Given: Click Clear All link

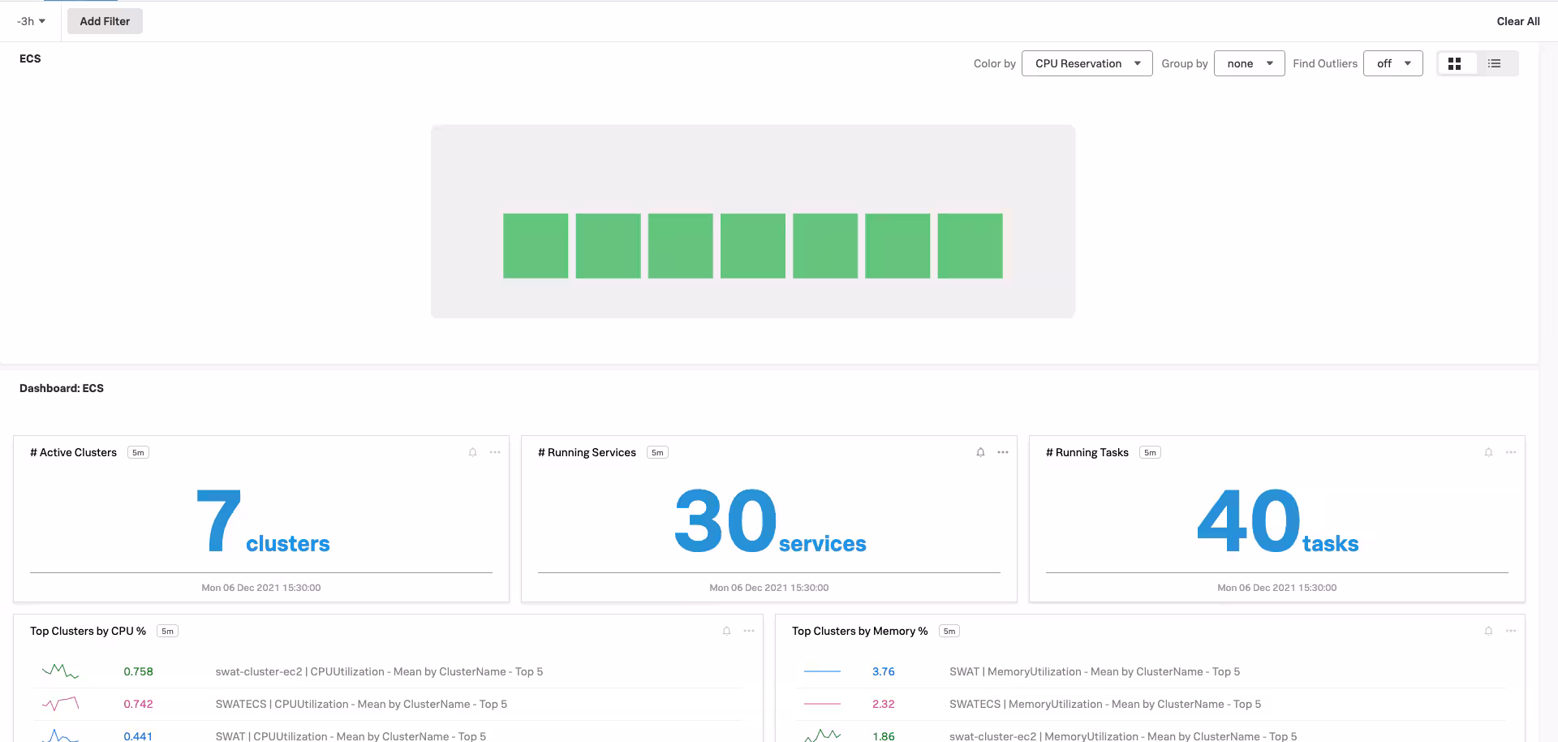Looking at the screenshot, I should click(1517, 21).
